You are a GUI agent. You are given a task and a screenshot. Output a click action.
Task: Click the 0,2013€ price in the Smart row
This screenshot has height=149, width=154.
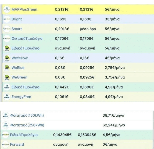pos(62,29)
